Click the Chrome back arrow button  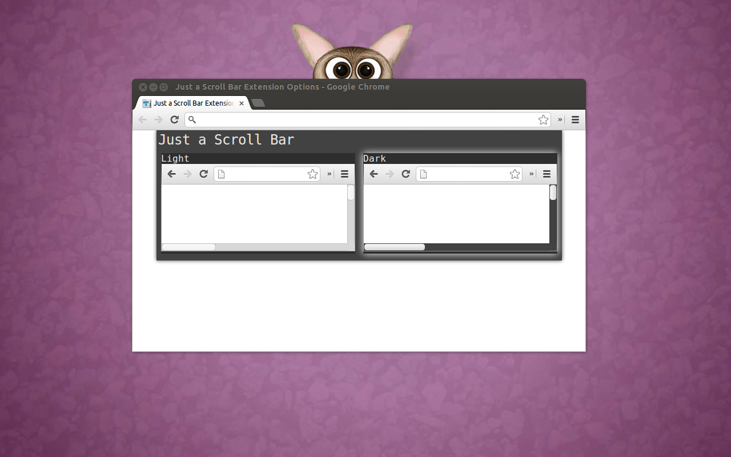[x=143, y=120]
